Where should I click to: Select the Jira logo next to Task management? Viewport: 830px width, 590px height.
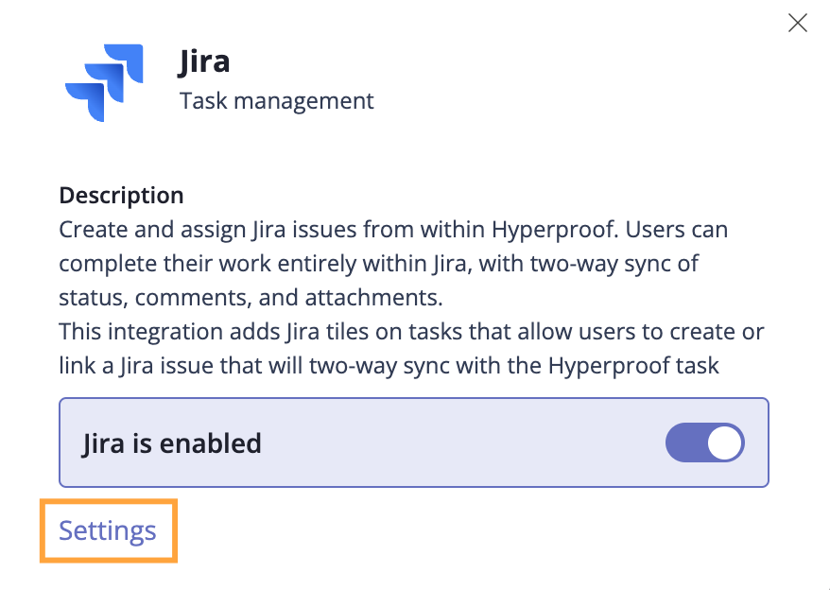(x=104, y=82)
